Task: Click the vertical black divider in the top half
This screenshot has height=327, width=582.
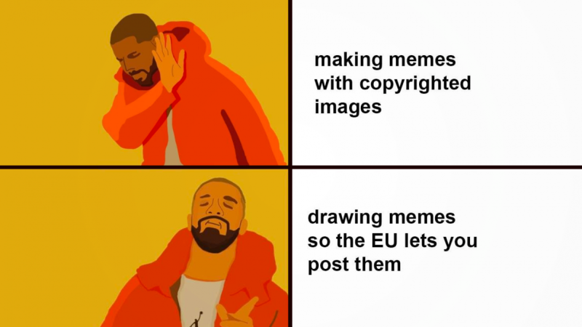Action: (x=290, y=83)
